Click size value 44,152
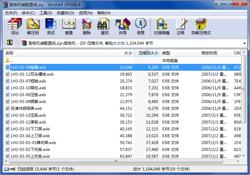The height and width of the screenshot is (175, 250). click(126, 109)
